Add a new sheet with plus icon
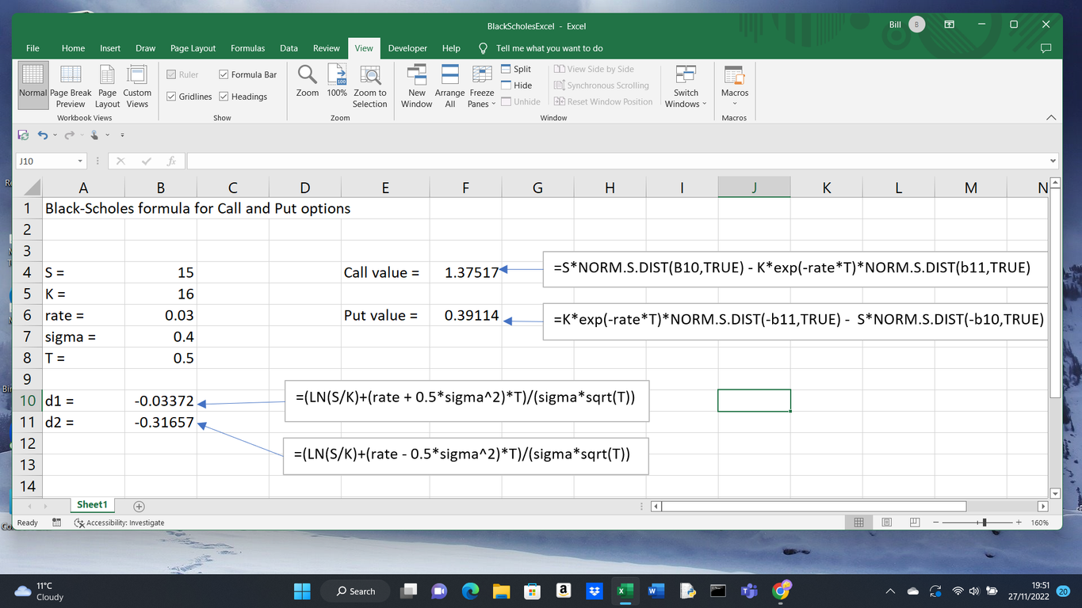 point(139,506)
